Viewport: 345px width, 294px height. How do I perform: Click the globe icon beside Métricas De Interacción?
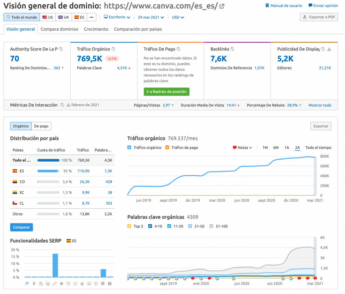coord(62,105)
